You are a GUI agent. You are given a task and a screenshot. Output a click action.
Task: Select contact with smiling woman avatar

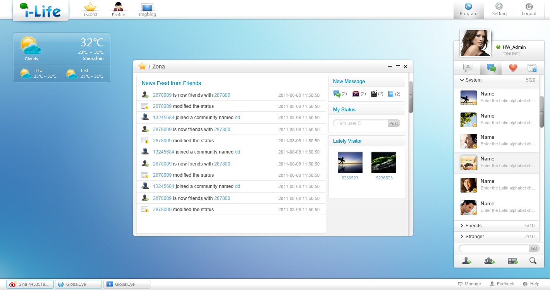point(497,185)
